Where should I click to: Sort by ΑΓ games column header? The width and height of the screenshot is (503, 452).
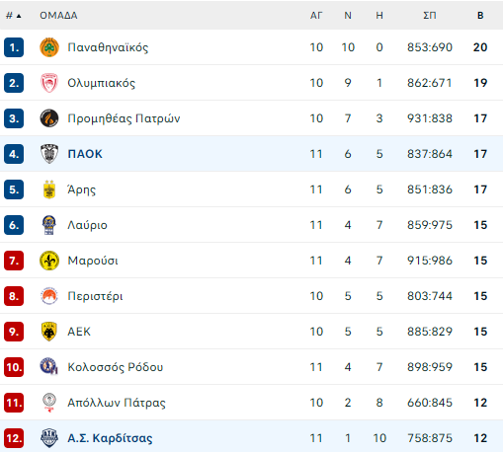[316, 16]
